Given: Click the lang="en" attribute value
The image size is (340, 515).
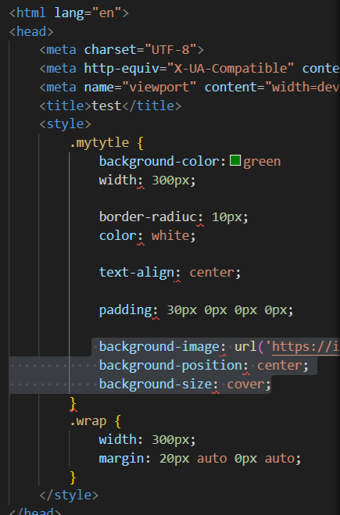Looking at the screenshot, I should pyautogui.click(x=107, y=13).
